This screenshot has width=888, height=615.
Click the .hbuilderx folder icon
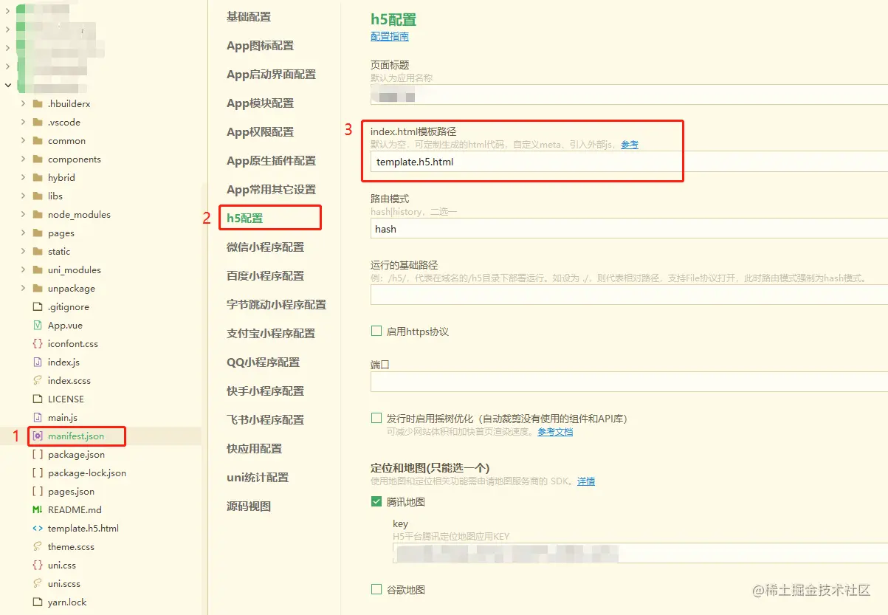38,104
